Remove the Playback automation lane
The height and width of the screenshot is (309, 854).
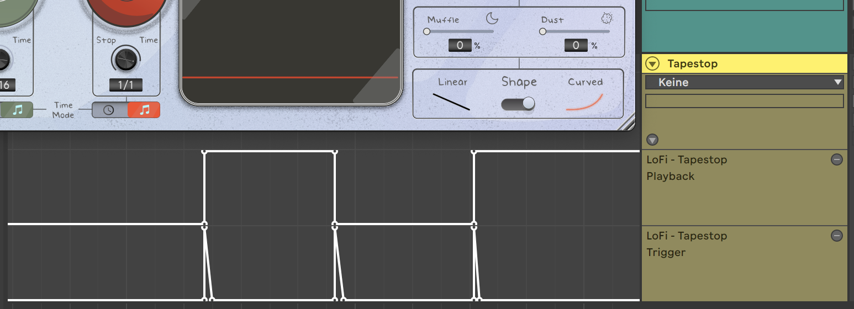pos(837,159)
